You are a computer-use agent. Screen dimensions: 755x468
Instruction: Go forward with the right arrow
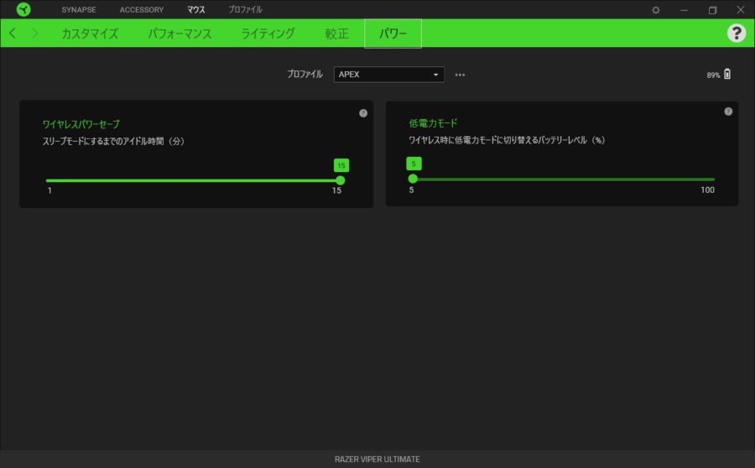click(34, 34)
